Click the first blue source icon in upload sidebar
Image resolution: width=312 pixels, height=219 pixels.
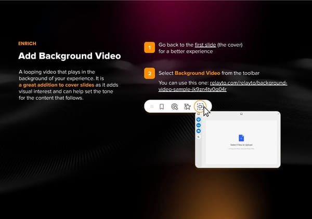click(x=199, y=119)
